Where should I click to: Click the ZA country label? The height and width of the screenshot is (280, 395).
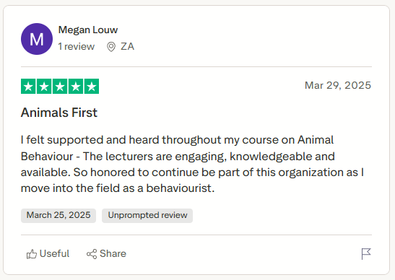128,47
